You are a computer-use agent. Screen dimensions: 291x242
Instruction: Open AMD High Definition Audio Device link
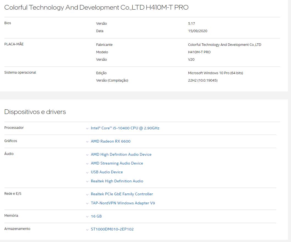coord(121,154)
